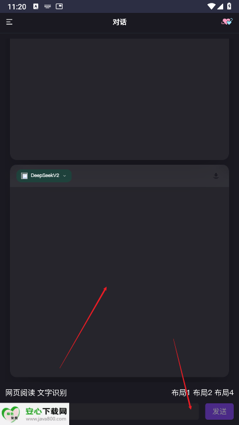Tap the screen overlay icon in status bar
Viewport: 239px width, 425px height.
[x=59, y=6]
